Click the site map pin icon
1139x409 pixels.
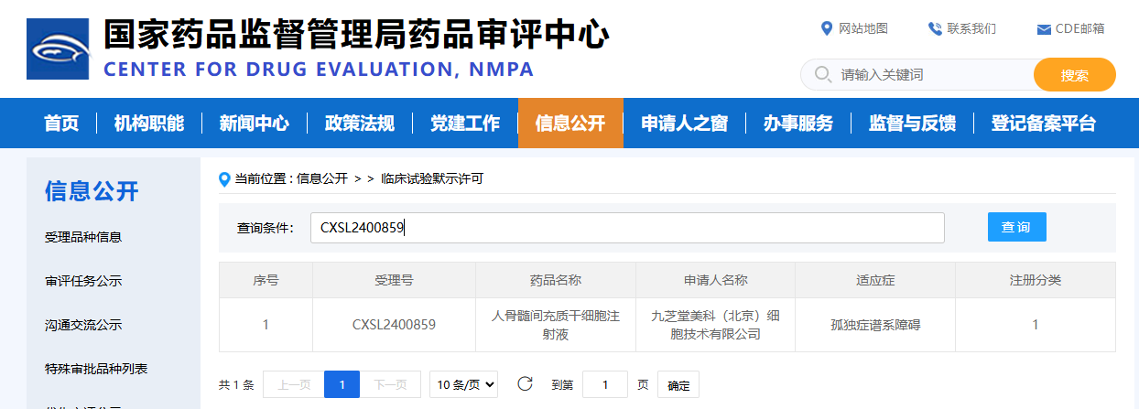(827, 28)
